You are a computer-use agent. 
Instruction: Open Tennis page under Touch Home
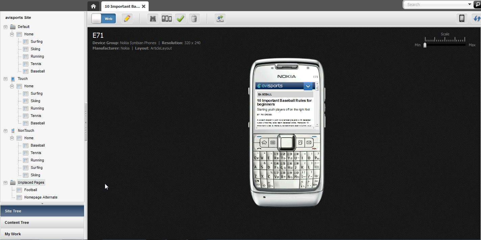point(36,116)
